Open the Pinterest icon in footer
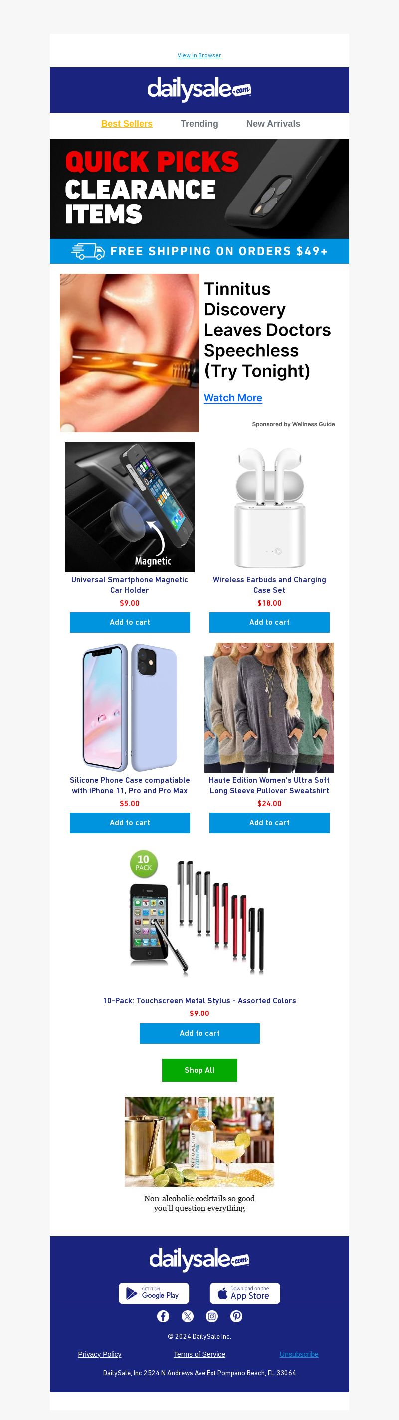The image size is (399, 1420). (236, 1316)
